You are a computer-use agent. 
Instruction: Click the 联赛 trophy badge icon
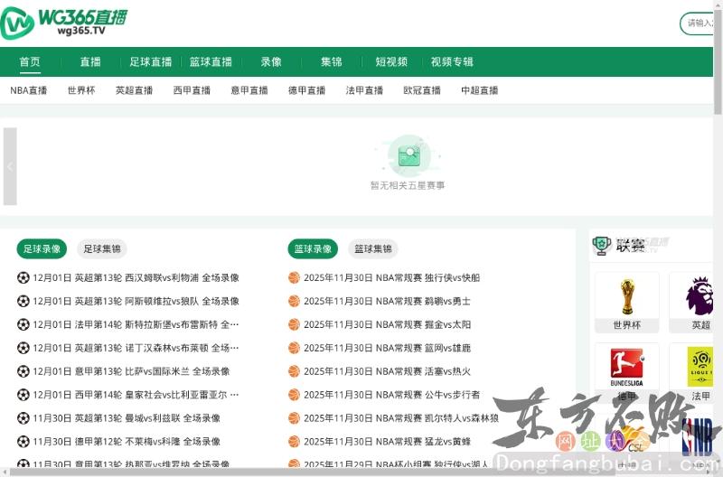[x=602, y=246]
